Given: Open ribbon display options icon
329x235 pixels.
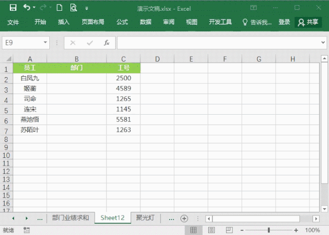Looking at the screenshot, I should pyautogui.click(x=253, y=8).
